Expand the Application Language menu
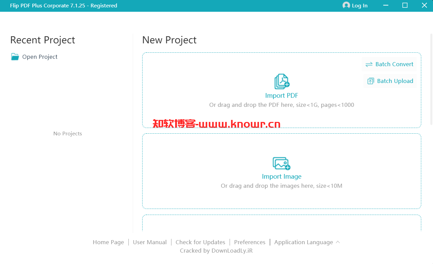This screenshot has width=433, height=264. pos(307,242)
